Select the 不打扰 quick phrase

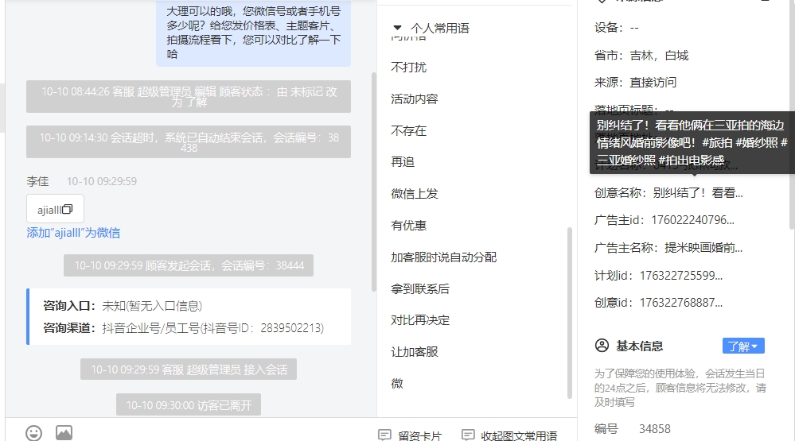(x=409, y=68)
